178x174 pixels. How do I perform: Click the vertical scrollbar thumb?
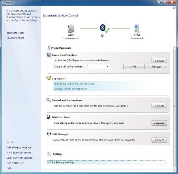pyautogui.click(x=174, y=107)
